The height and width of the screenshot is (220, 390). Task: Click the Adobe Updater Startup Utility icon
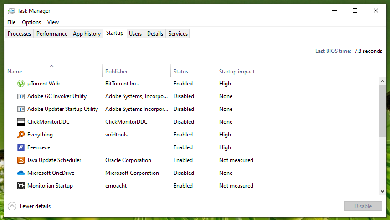tap(21, 109)
